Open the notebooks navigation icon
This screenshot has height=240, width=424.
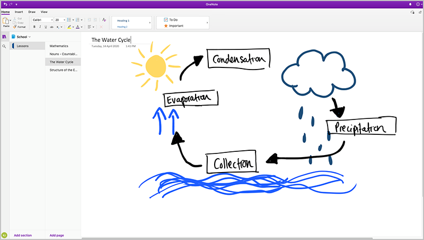click(x=4, y=37)
